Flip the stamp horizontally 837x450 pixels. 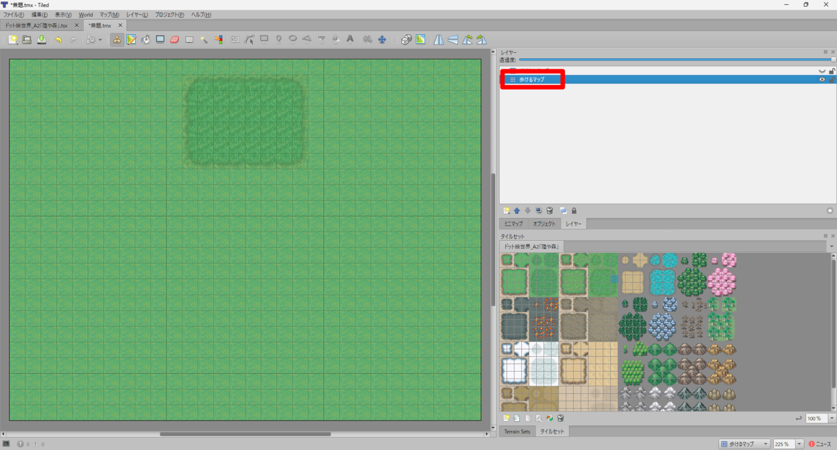click(x=439, y=39)
